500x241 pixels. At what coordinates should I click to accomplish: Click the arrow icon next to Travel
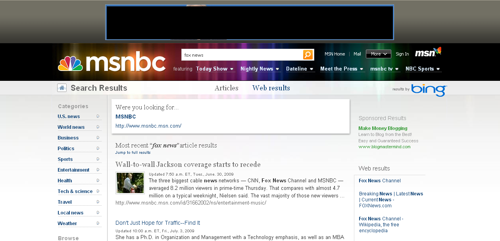tap(98, 202)
